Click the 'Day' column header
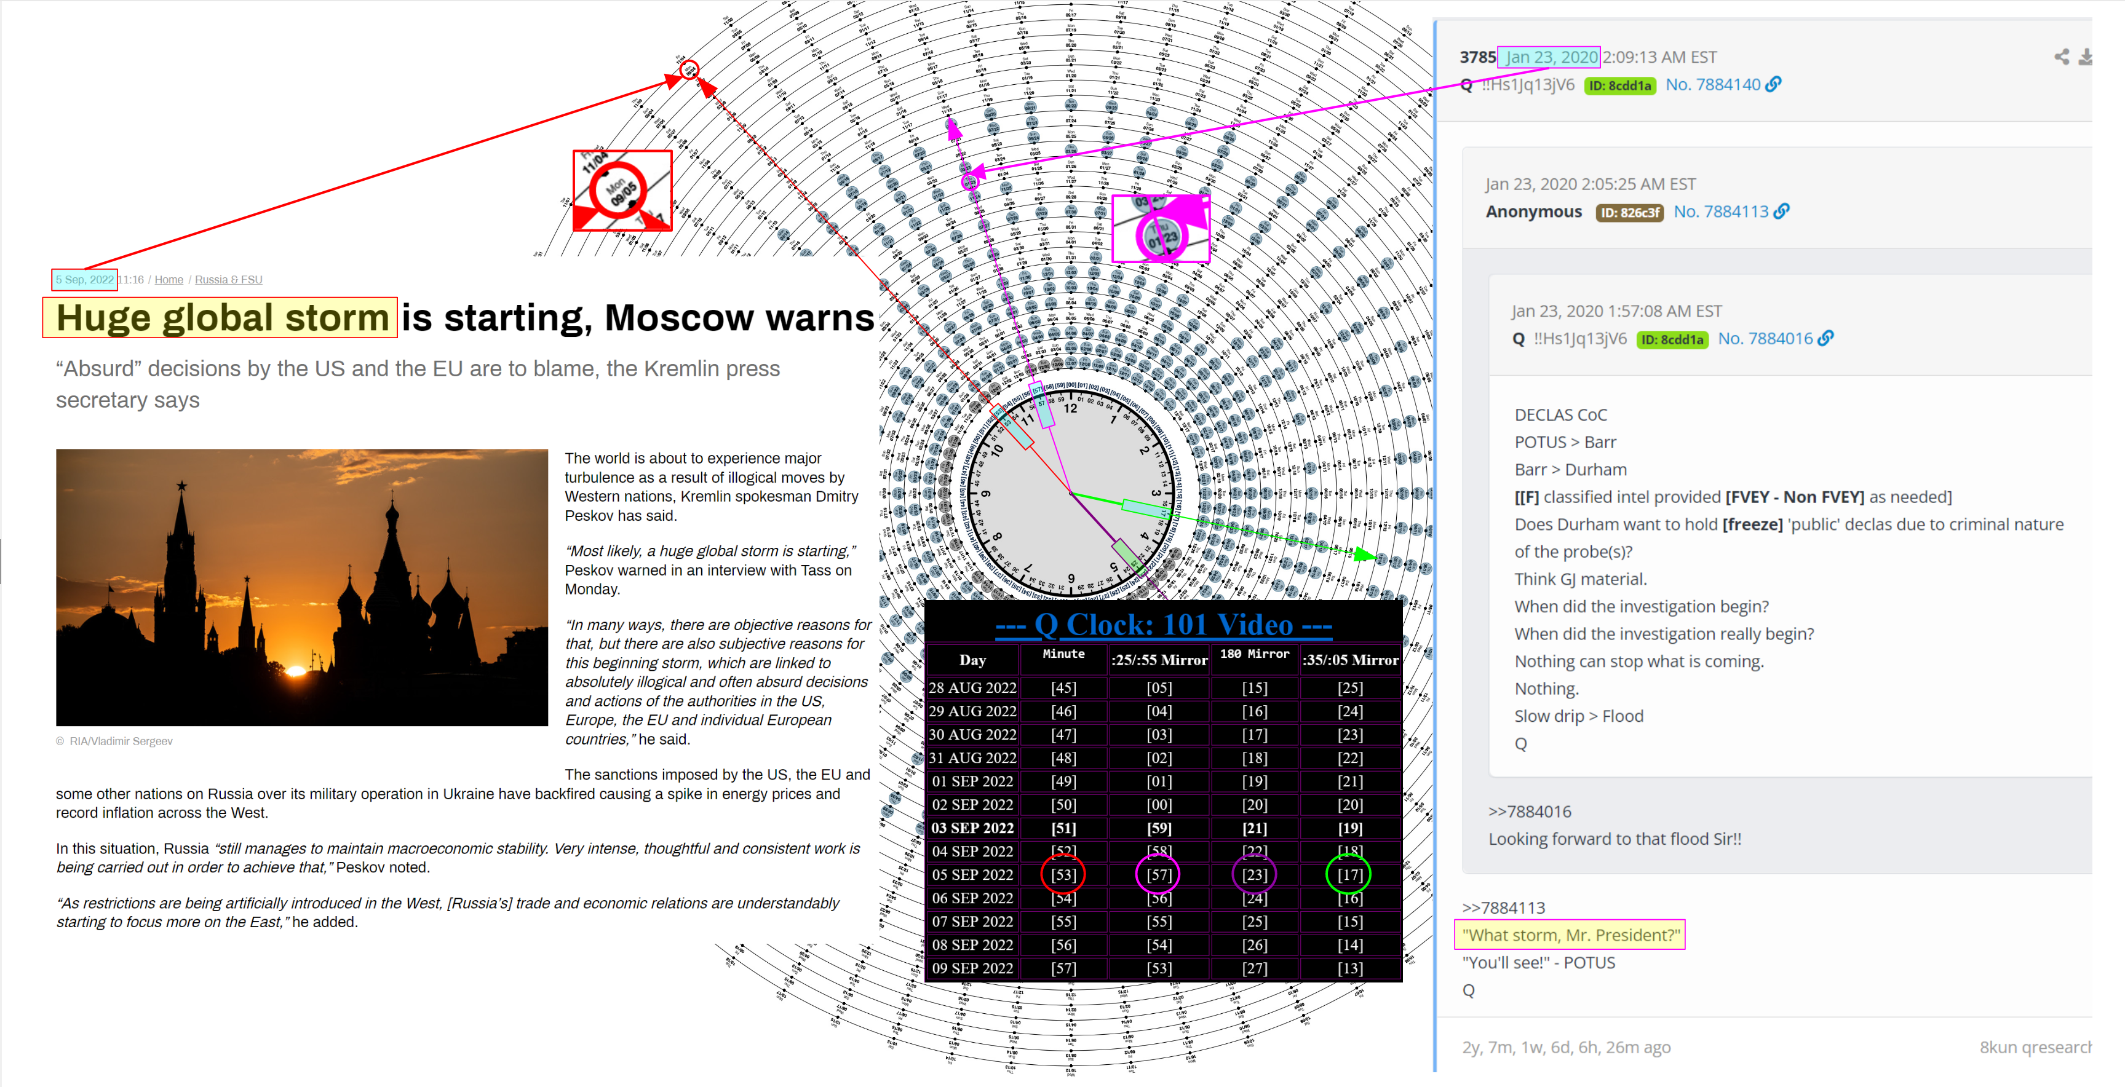 point(972,660)
